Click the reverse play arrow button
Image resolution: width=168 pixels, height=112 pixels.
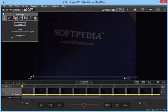(59, 105)
